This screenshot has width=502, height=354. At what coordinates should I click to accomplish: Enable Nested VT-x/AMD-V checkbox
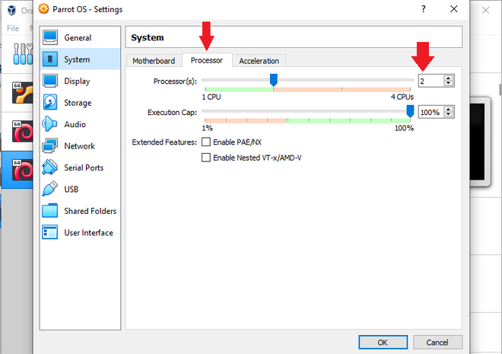tap(206, 158)
